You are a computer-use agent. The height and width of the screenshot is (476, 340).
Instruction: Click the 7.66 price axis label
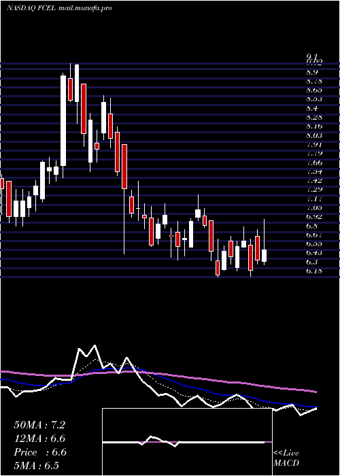[314, 163]
